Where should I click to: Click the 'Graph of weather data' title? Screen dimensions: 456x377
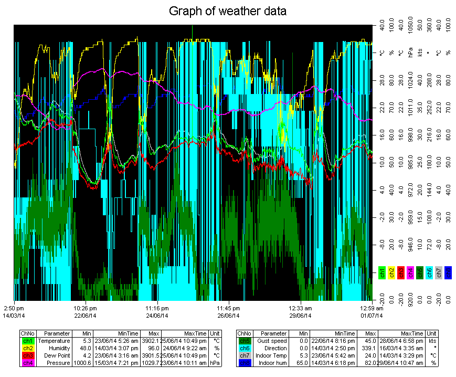(228, 11)
